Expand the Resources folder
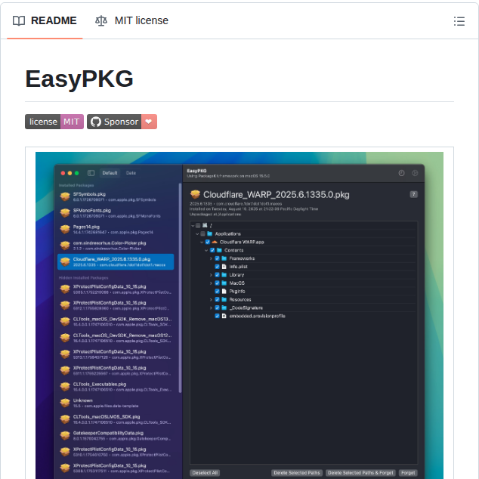Image resolution: width=479 pixels, height=479 pixels. pyautogui.click(x=211, y=300)
